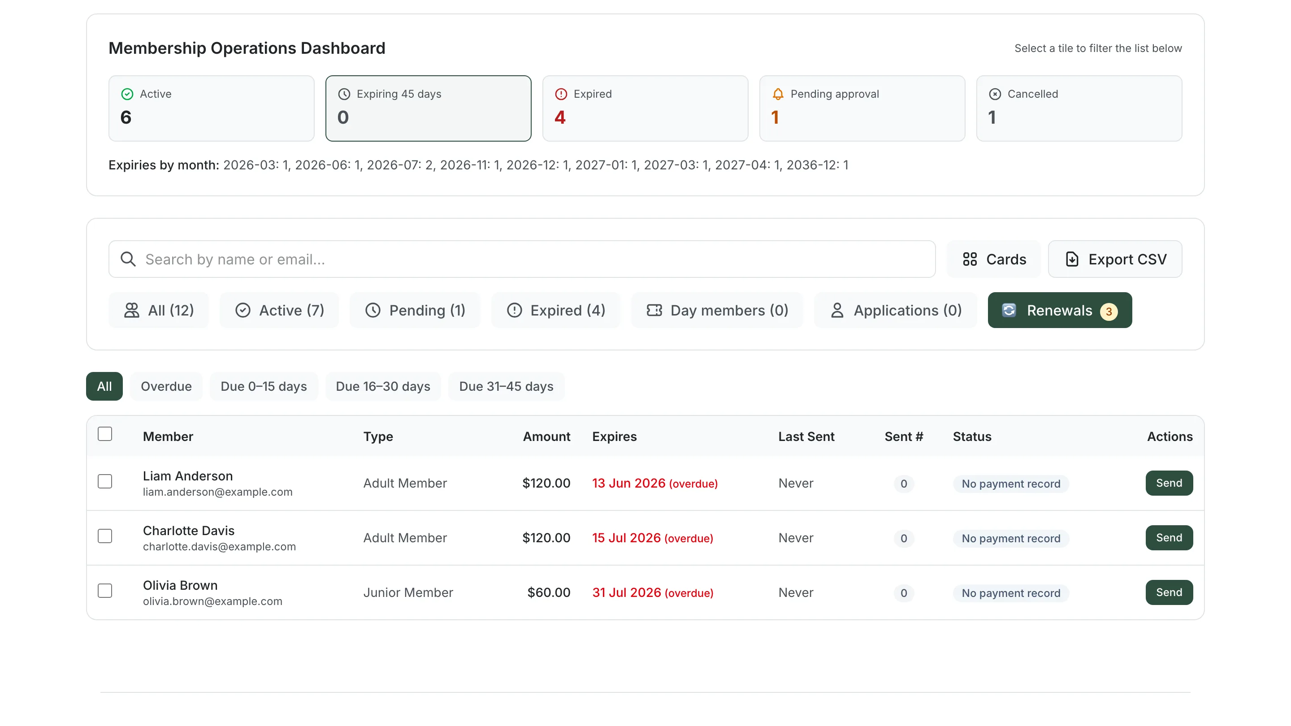Click 31 Jul 2026 (overdue) date

tap(653, 593)
